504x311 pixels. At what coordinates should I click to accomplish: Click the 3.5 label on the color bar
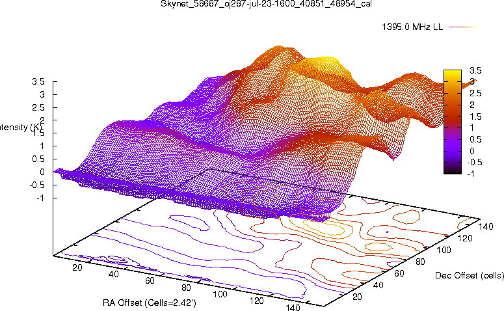pos(475,70)
